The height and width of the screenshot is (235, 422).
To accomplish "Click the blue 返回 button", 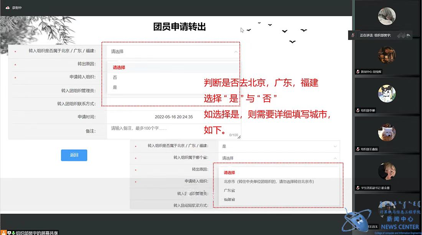I will [74, 155].
